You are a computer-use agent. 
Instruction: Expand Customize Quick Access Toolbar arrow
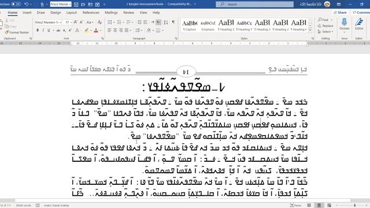pyautogui.click(x=104, y=4)
